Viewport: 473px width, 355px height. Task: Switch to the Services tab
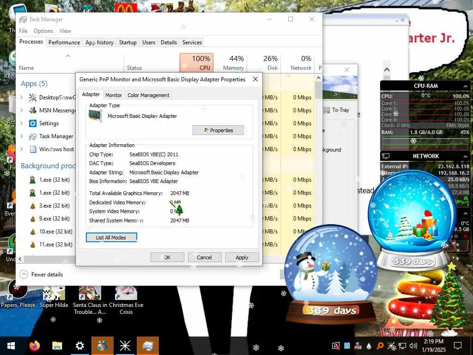(192, 43)
